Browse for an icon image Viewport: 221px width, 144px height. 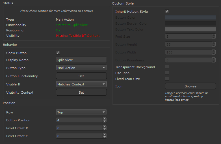point(190,86)
